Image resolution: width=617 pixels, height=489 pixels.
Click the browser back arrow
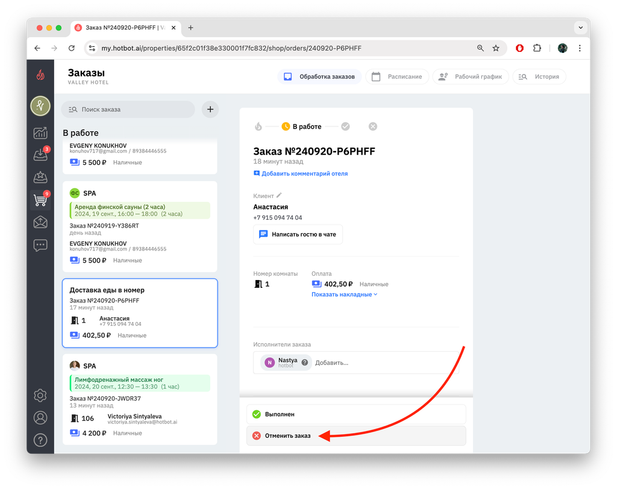(x=37, y=48)
